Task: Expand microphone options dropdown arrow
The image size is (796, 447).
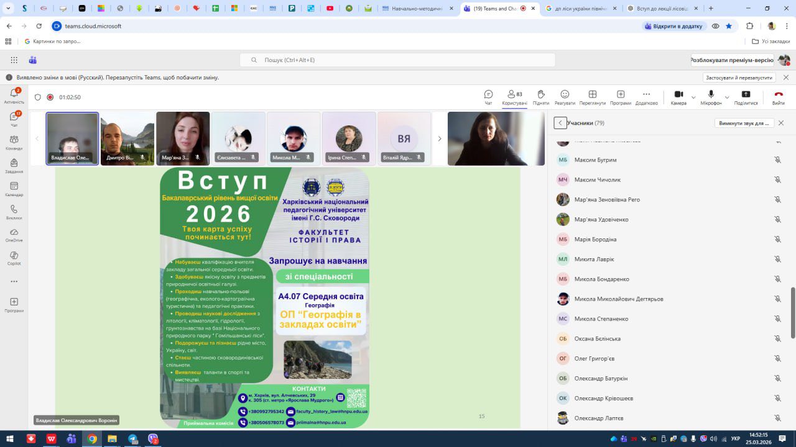Action: coord(726,97)
